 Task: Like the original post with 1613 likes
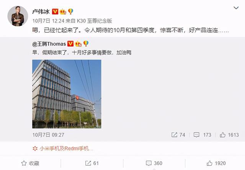229,135
